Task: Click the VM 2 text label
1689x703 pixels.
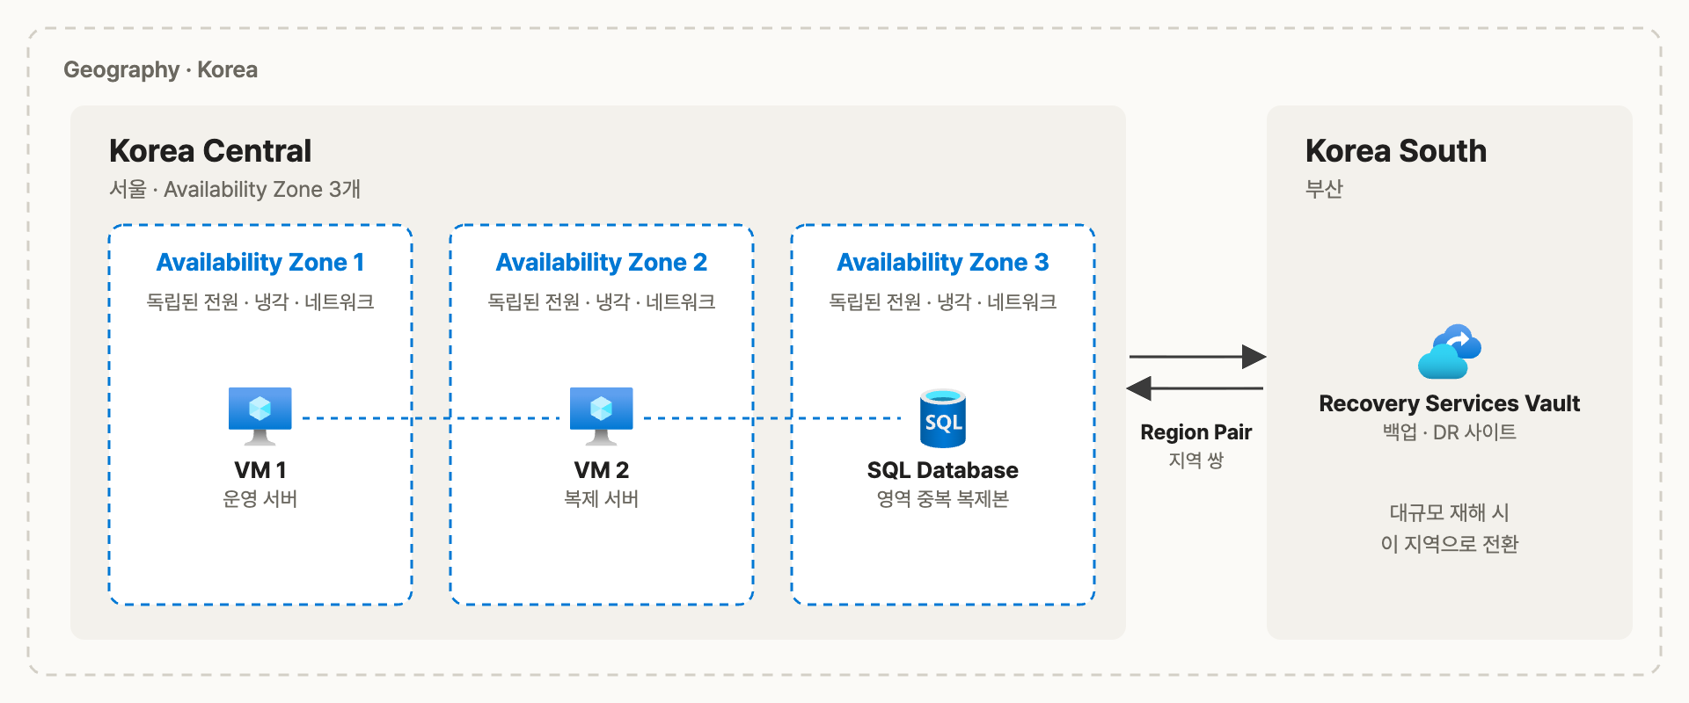Action: click(602, 470)
